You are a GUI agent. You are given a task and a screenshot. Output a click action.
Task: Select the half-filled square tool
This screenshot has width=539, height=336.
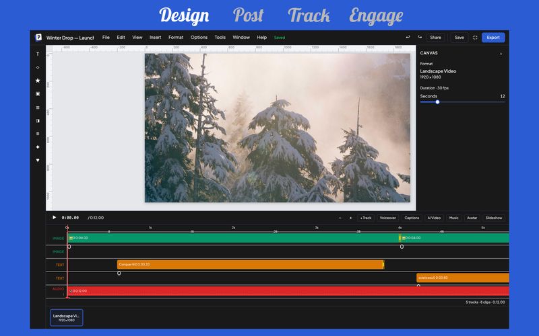pos(38,121)
